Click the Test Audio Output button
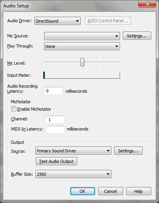 57,161
